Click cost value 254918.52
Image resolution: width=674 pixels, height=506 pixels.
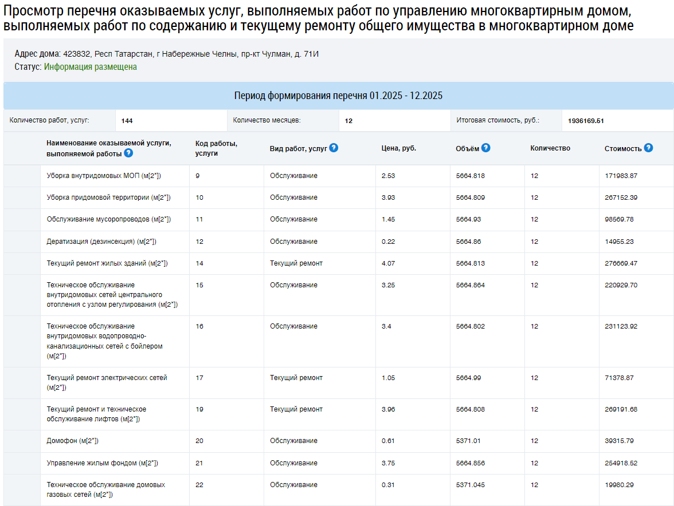pos(621,463)
